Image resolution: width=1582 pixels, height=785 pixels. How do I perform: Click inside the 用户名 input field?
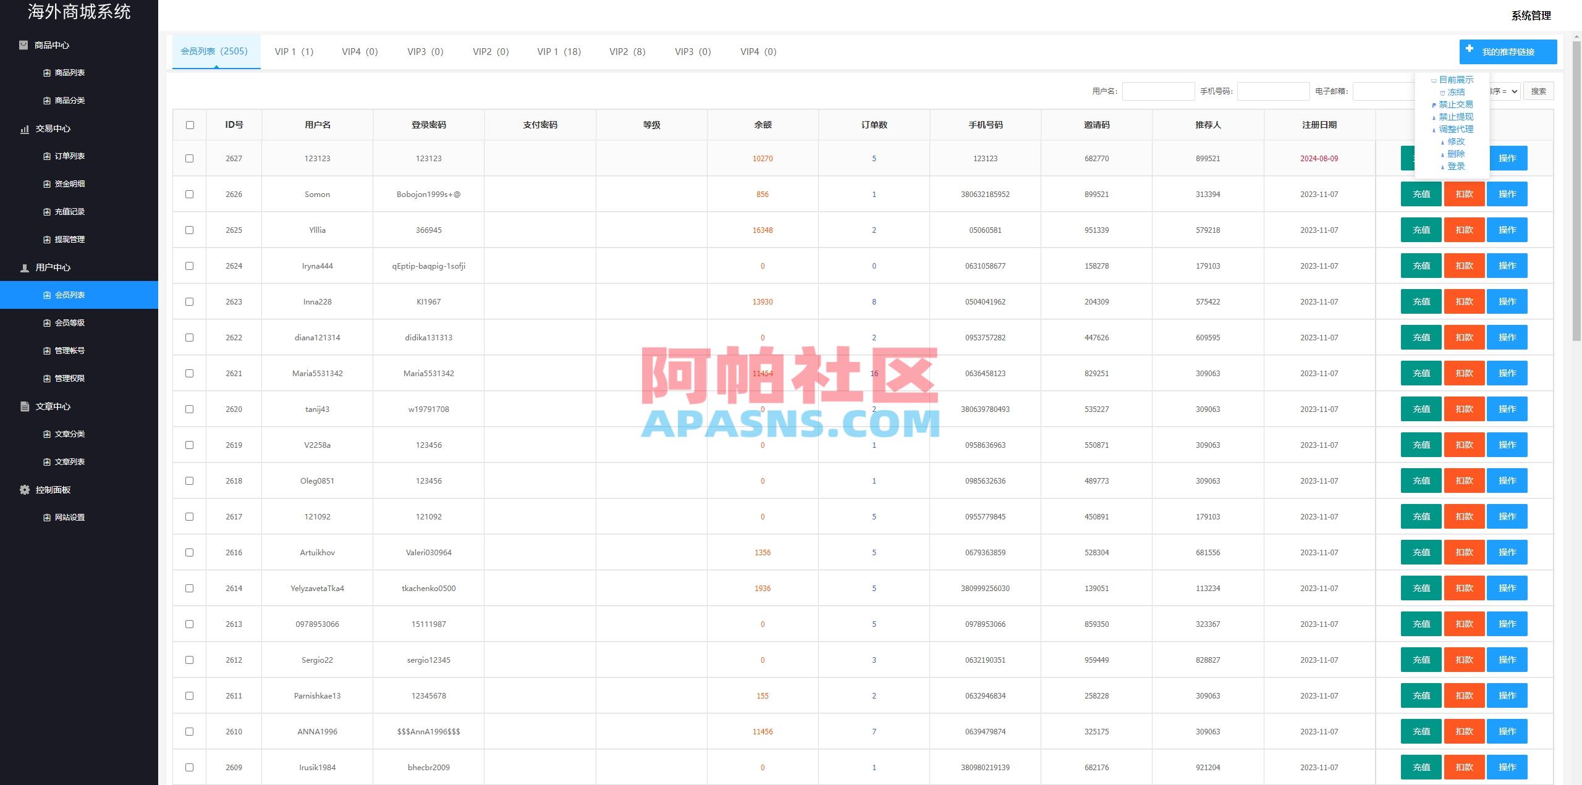coord(1159,91)
